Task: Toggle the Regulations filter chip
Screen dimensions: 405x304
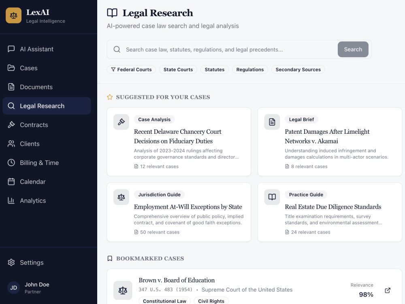Action: point(250,70)
